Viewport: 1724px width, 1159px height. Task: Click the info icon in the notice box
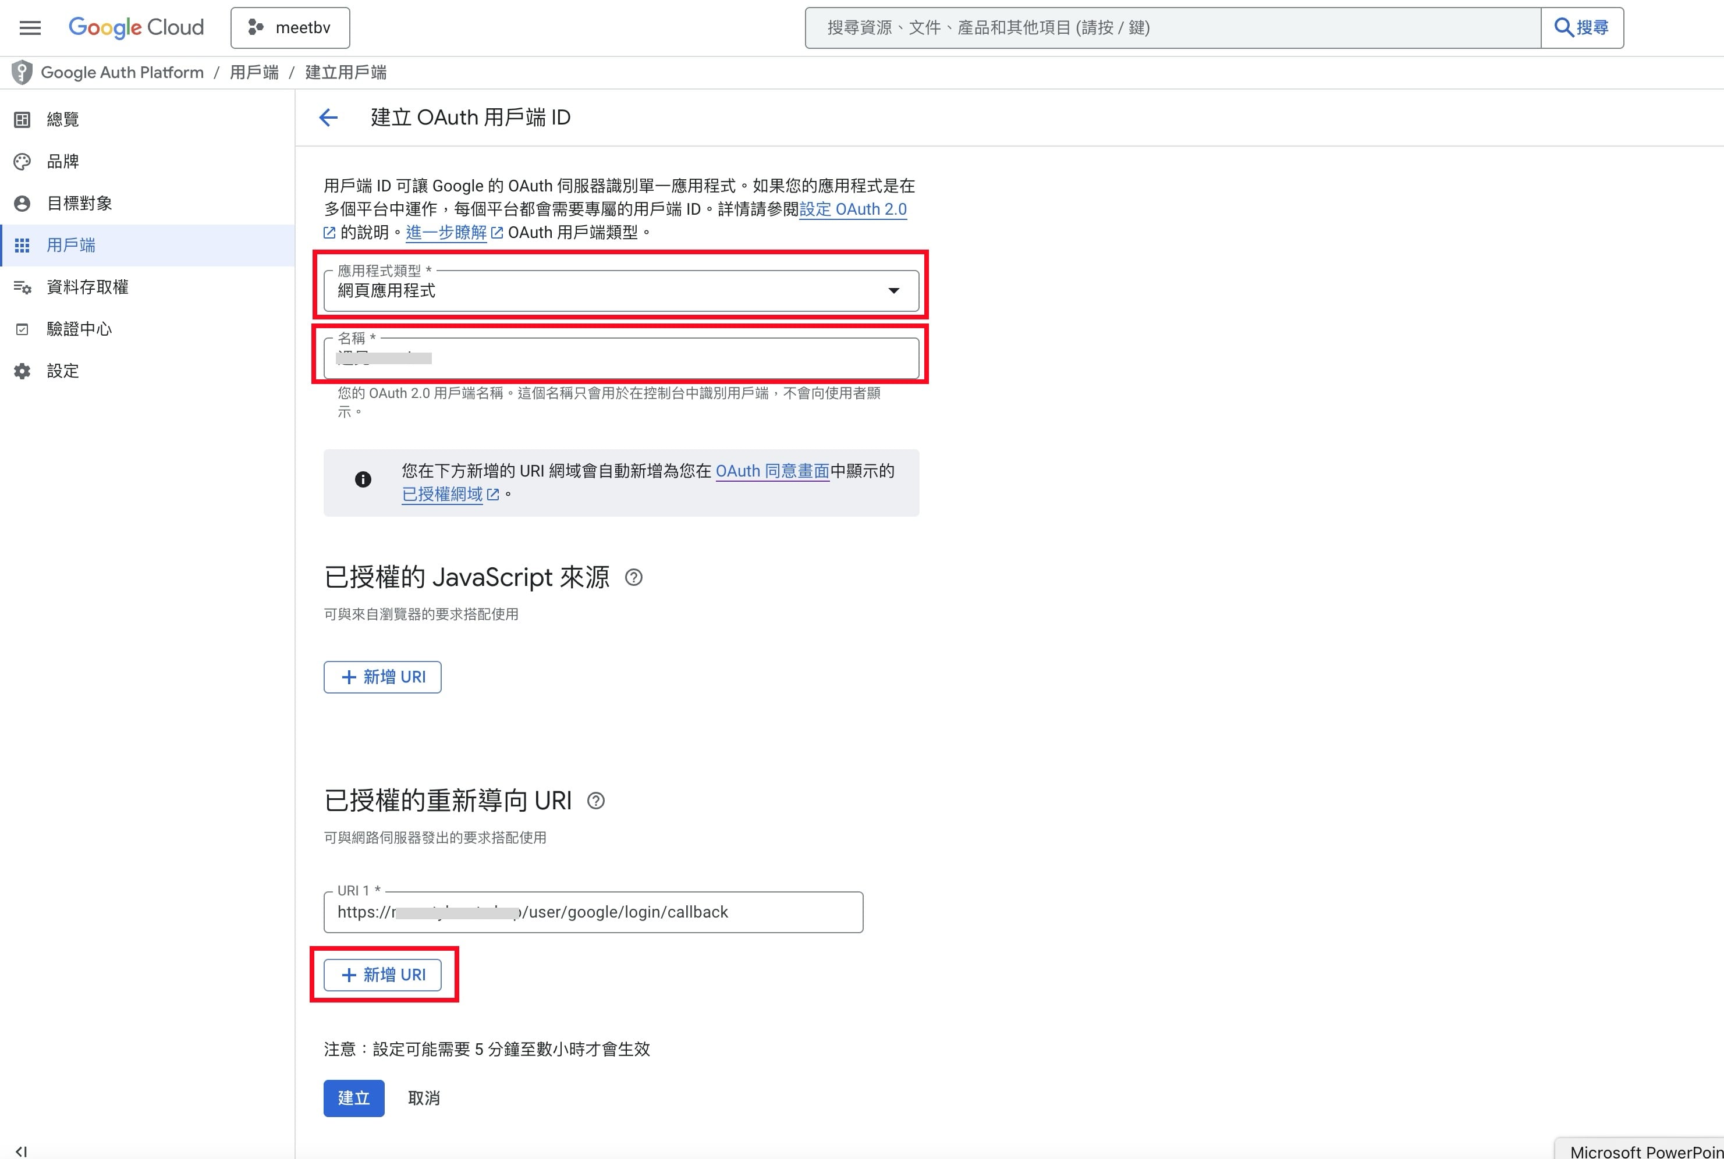click(x=363, y=479)
